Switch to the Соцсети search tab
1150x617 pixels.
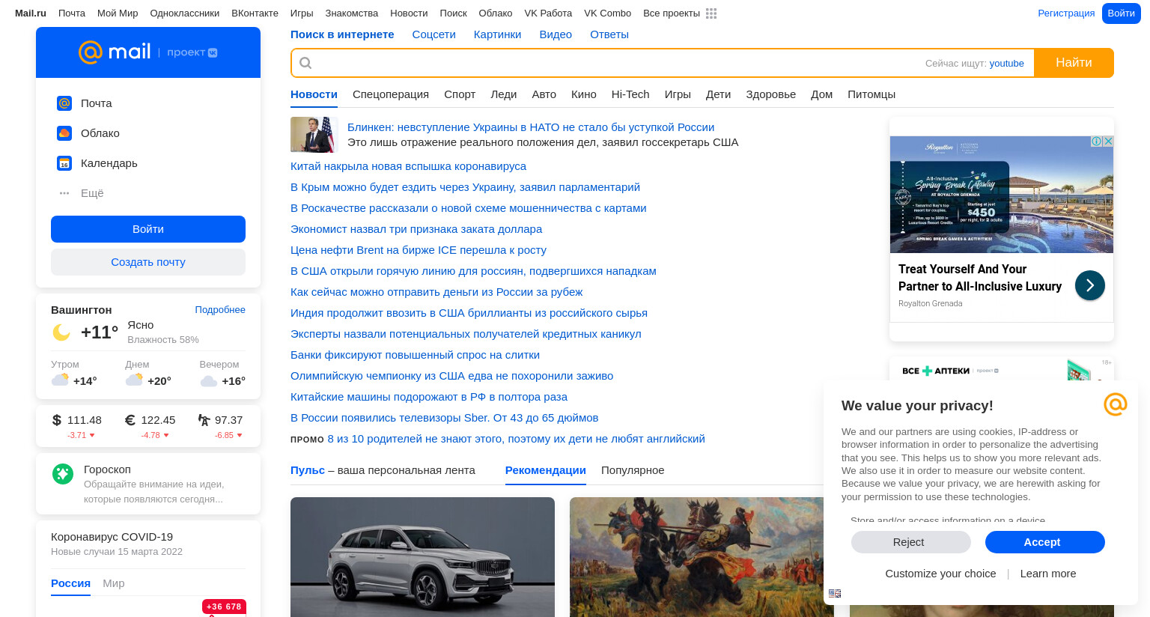(x=434, y=34)
